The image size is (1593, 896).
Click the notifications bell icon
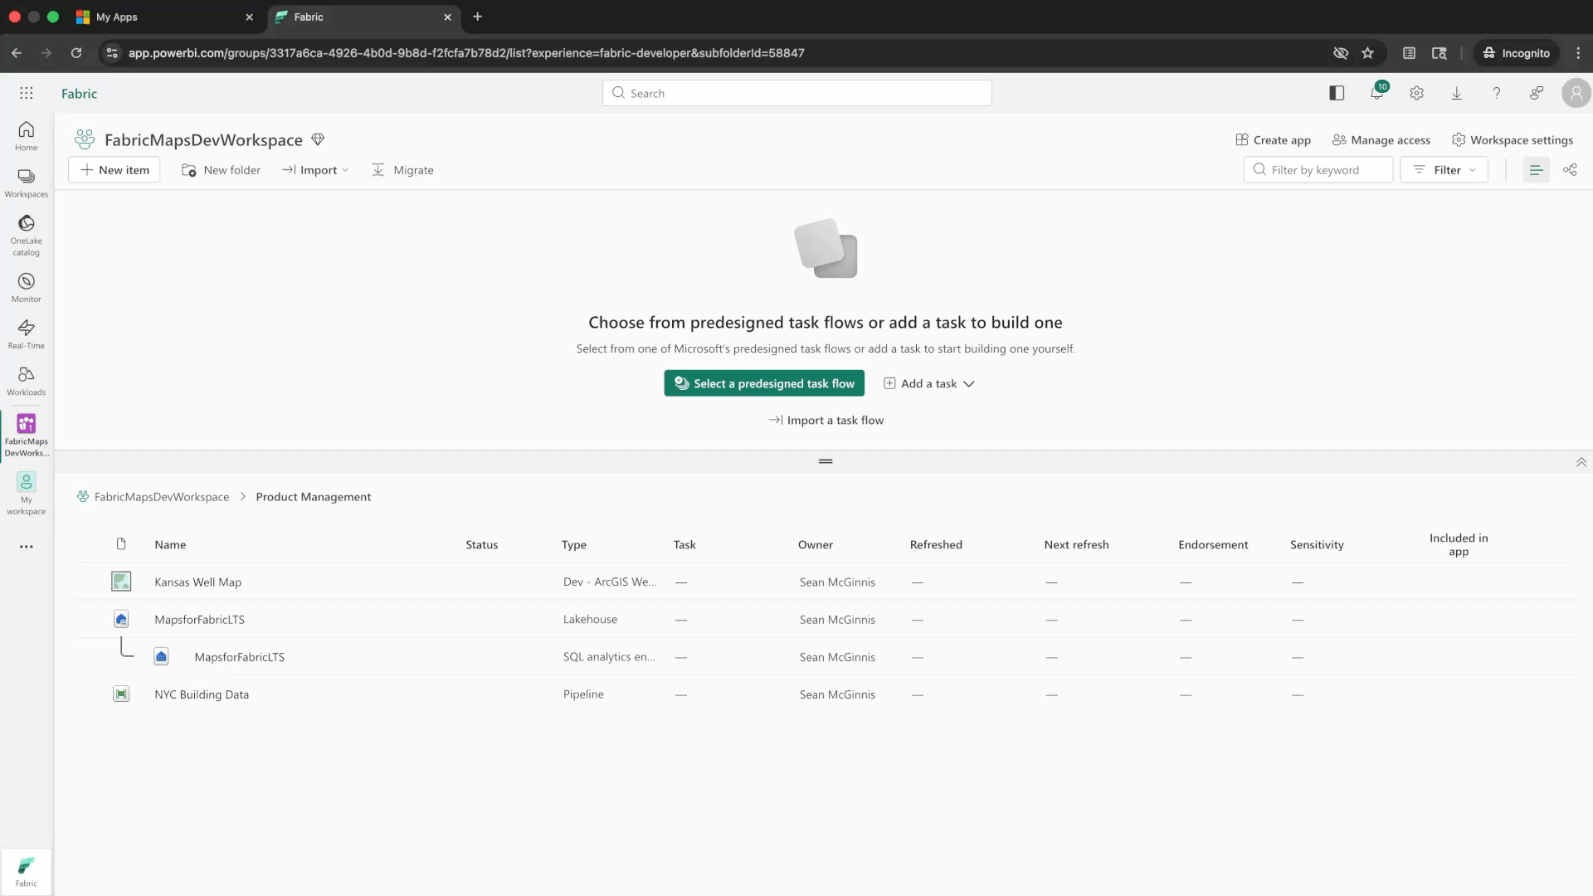pyautogui.click(x=1376, y=93)
